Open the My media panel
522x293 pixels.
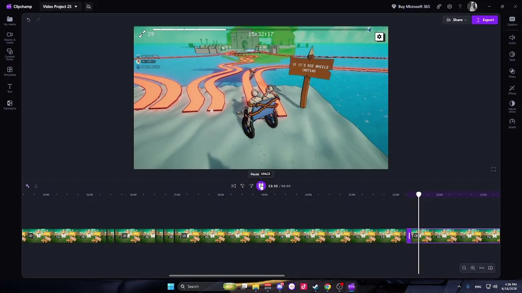[x=10, y=21]
